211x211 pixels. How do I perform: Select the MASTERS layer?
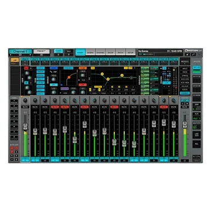(196, 125)
